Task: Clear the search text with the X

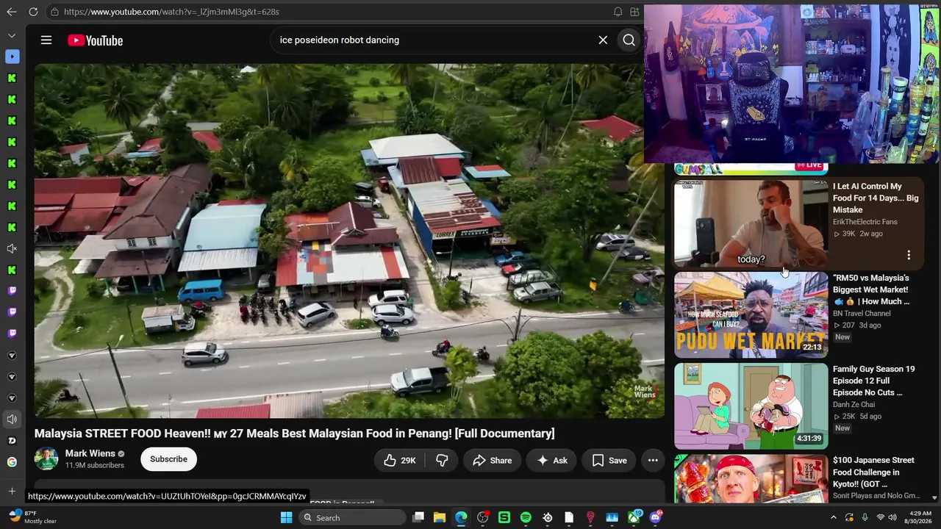Action: point(603,40)
